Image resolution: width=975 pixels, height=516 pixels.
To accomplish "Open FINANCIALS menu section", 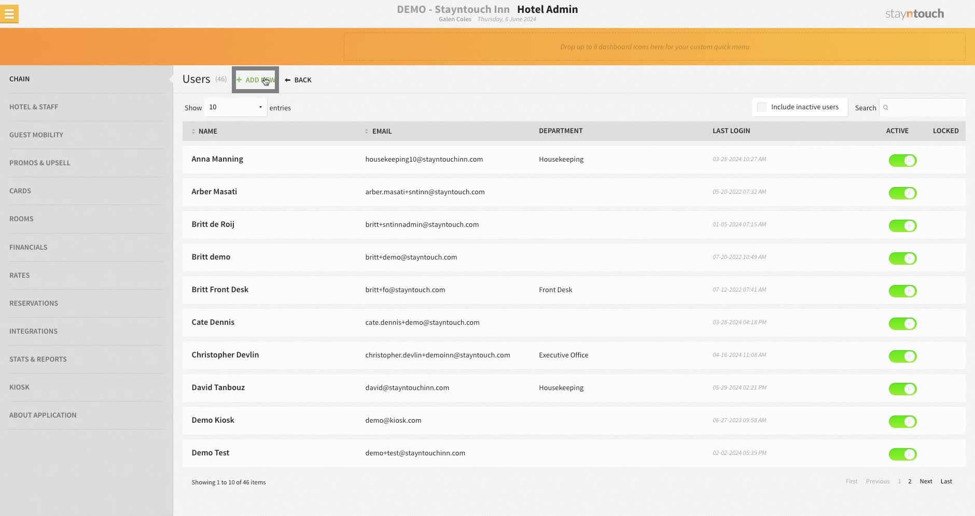I will tap(29, 248).
